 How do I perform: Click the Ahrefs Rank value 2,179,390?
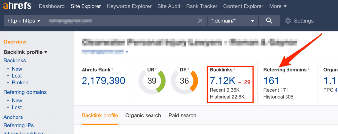pyautogui.click(x=103, y=81)
